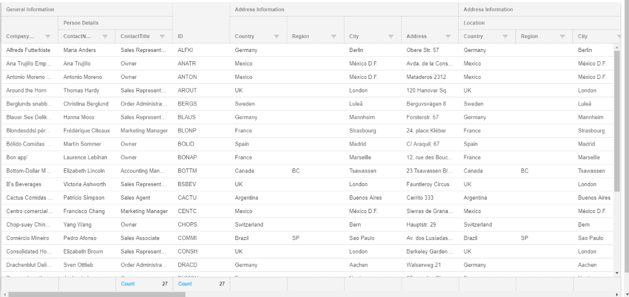Open the ContactName column filter icon
Screen dimensions: 629x297
click(x=105, y=37)
